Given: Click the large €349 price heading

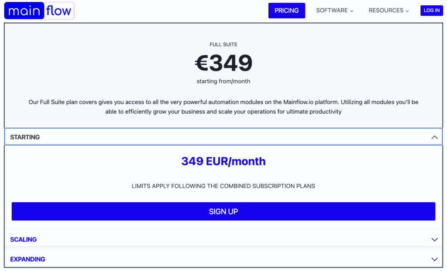Looking at the screenshot, I should click(223, 63).
